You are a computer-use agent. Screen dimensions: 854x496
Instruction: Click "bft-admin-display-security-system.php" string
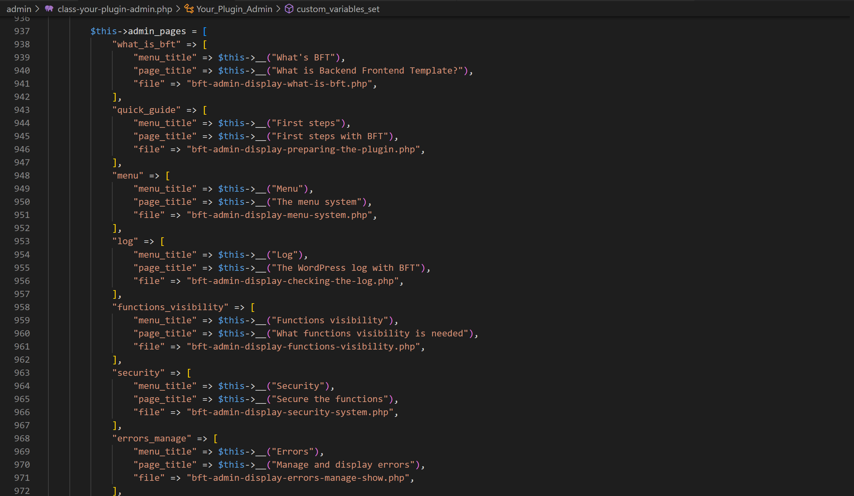coord(290,412)
